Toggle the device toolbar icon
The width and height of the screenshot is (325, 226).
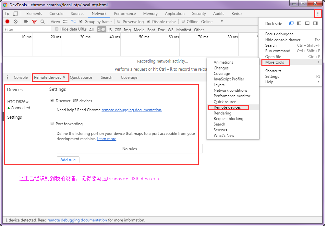(15, 14)
